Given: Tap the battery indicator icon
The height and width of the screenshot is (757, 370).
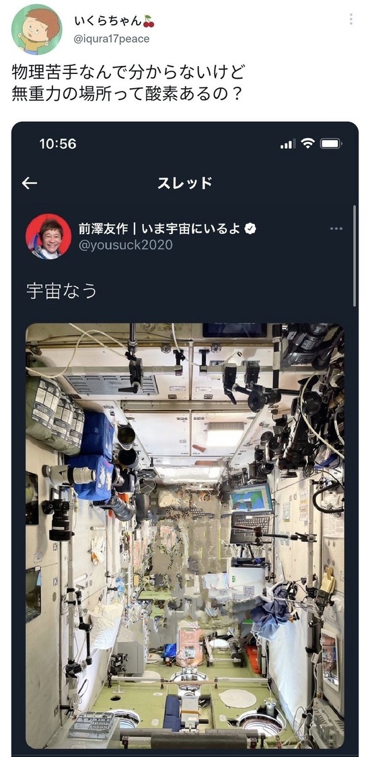Looking at the screenshot, I should tap(331, 143).
